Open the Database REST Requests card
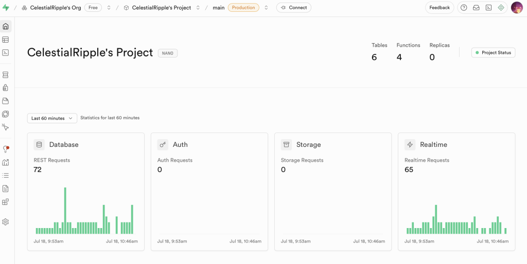The image size is (527, 264). [86, 192]
